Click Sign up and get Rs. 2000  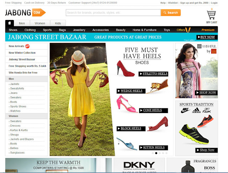194,3
